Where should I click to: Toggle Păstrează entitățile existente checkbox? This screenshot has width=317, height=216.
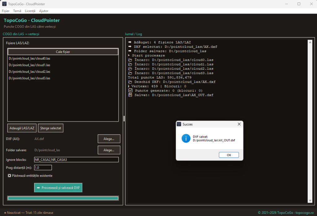click(10, 175)
